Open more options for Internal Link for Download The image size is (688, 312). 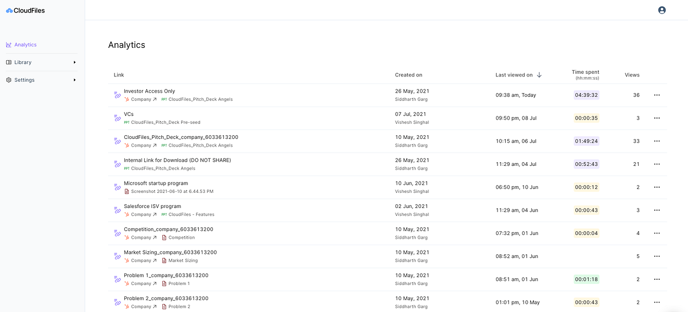pos(657,164)
